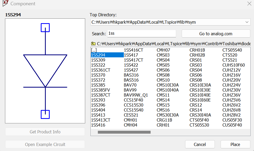The height and width of the screenshot is (151, 254).
Task: Select the CRS30I40A entry
Action: pos(200,115)
